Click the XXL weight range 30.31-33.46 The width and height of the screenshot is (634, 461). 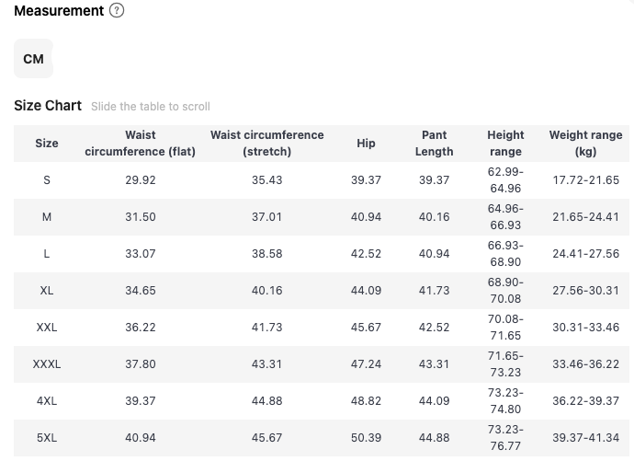click(585, 328)
